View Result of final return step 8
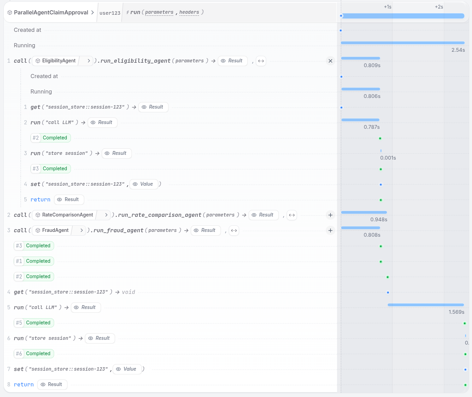 (x=52, y=384)
